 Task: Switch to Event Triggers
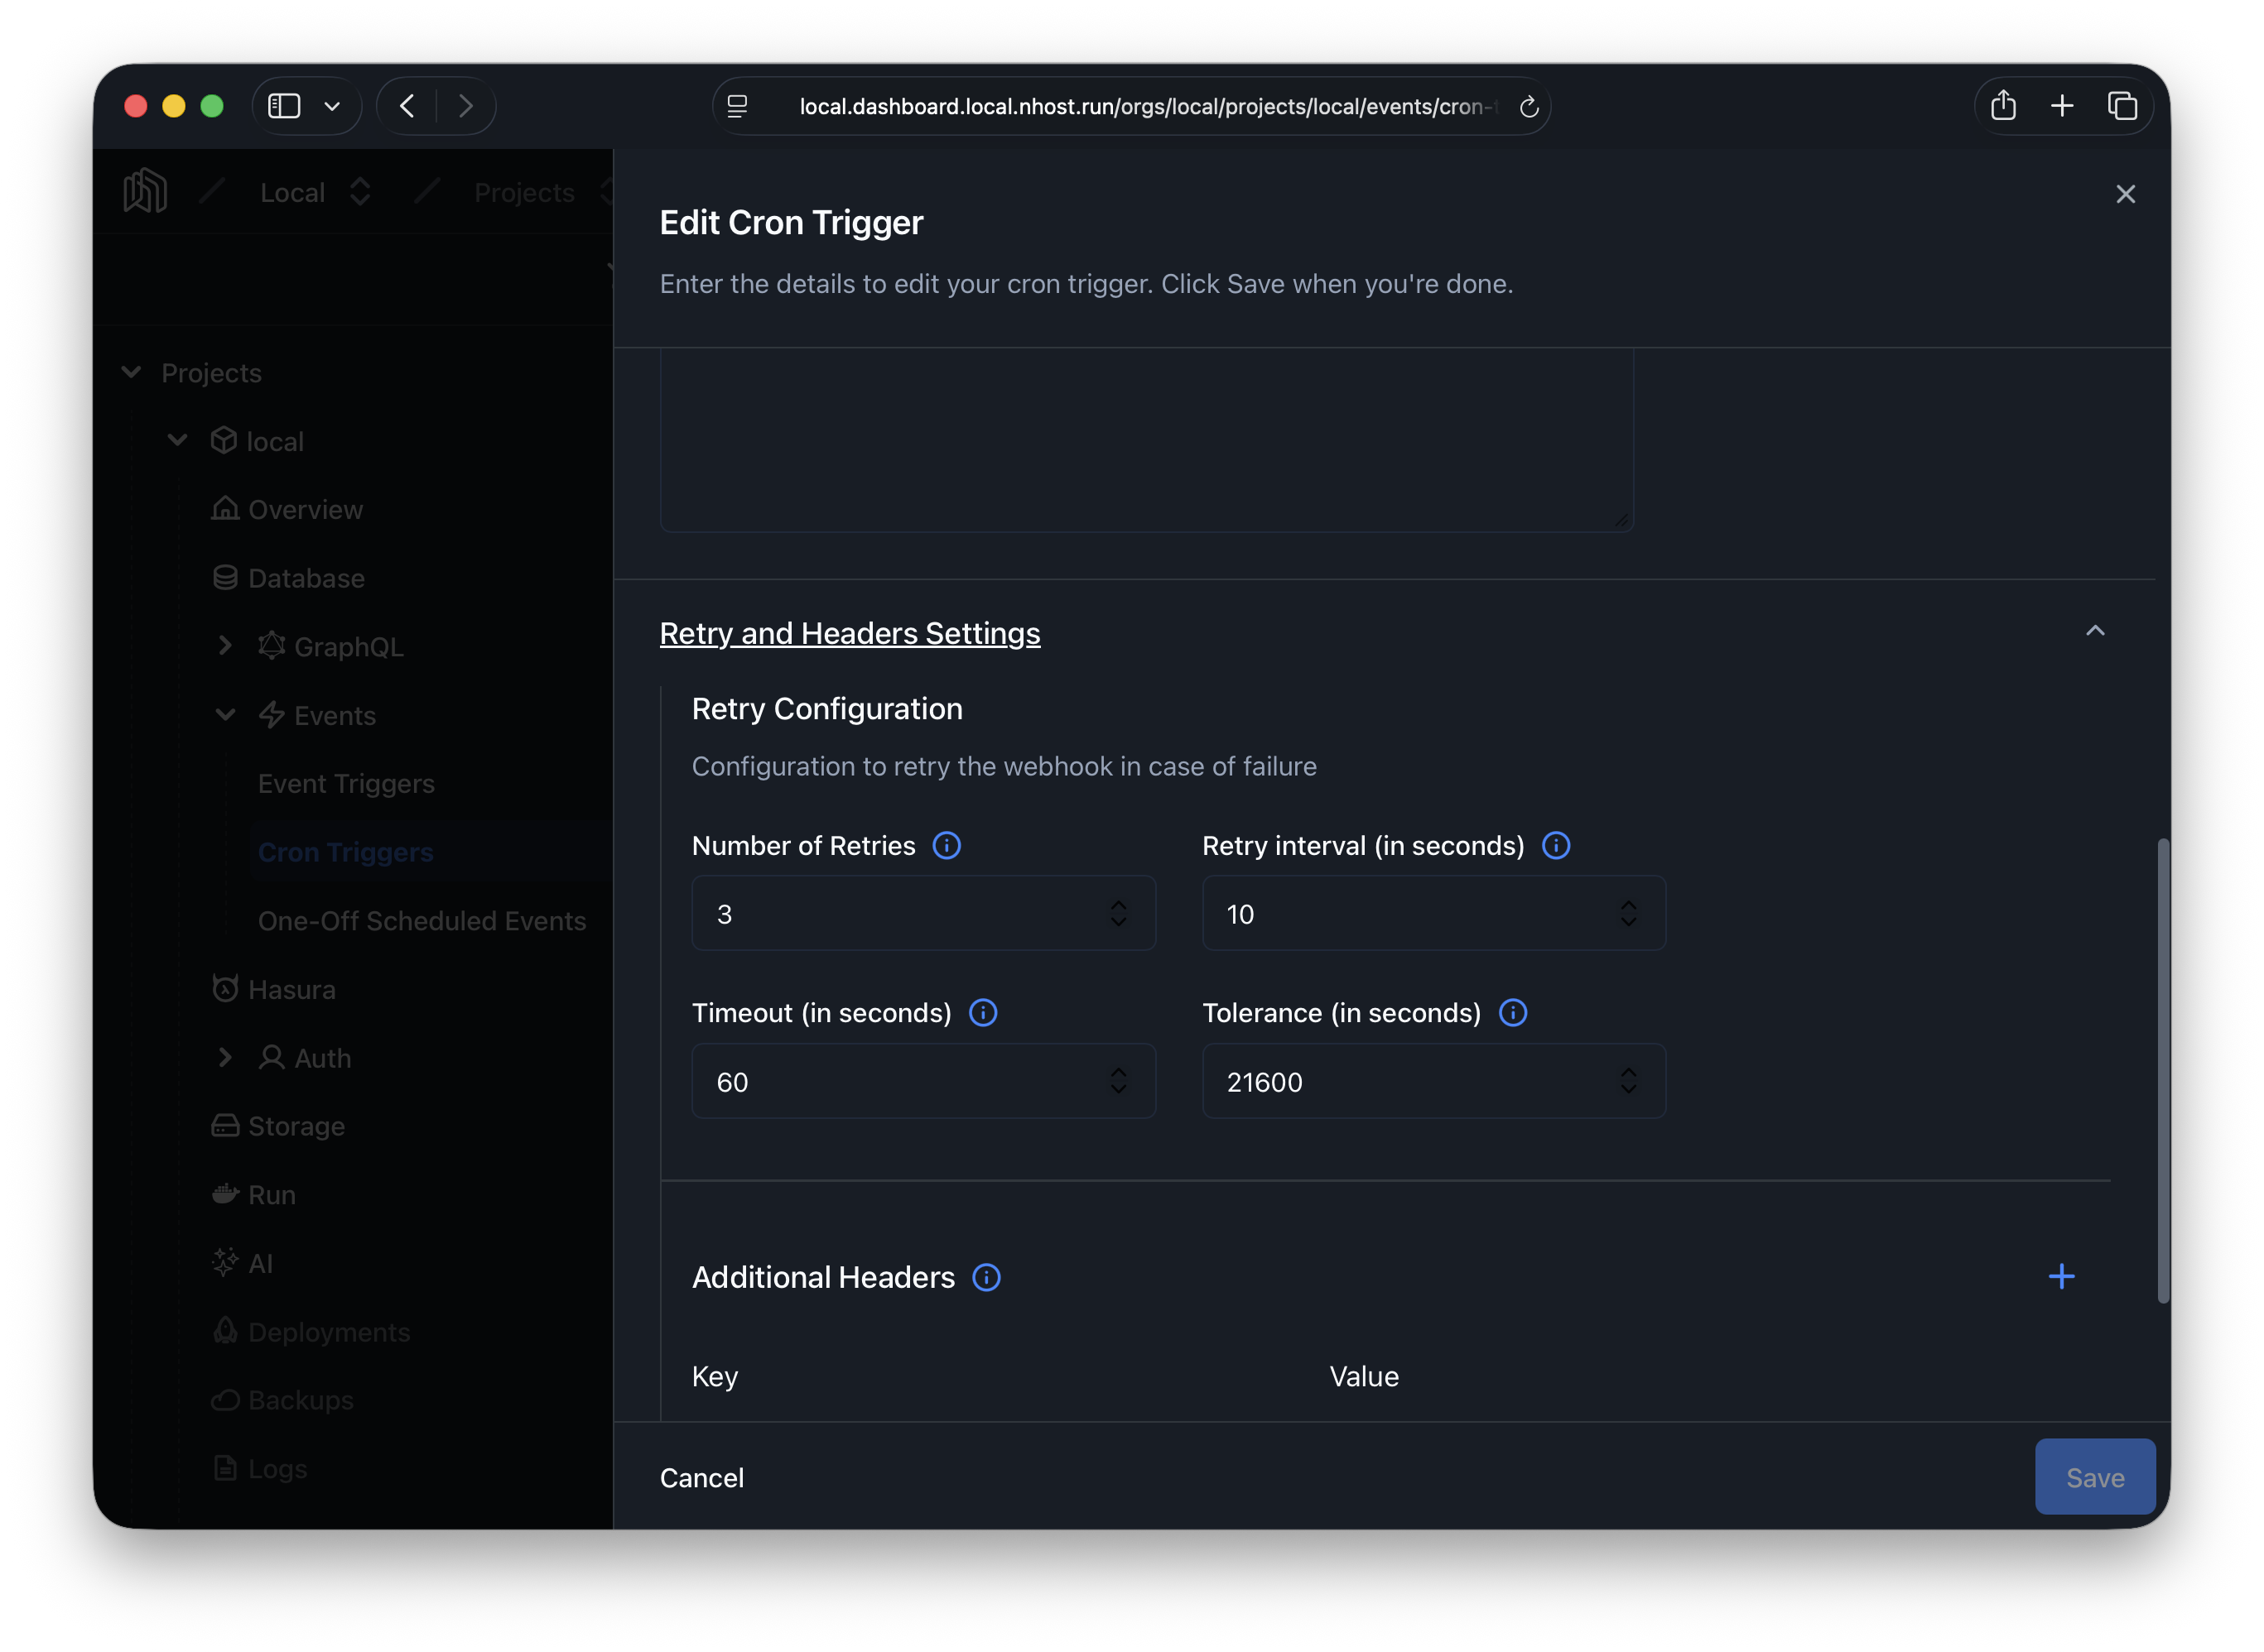(346, 783)
